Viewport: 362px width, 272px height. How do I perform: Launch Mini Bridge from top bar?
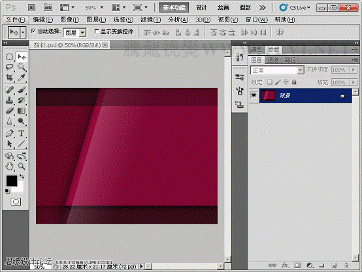(48, 8)
